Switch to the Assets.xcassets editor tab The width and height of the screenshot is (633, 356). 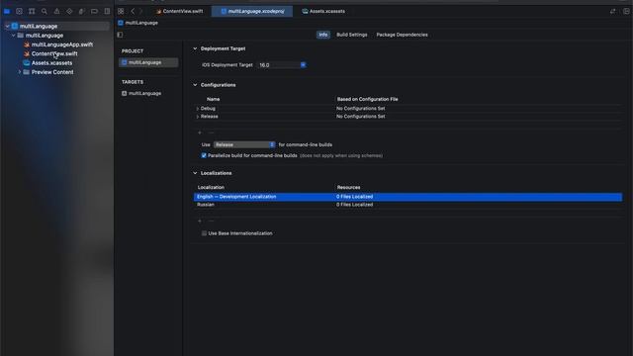(323, 11)
